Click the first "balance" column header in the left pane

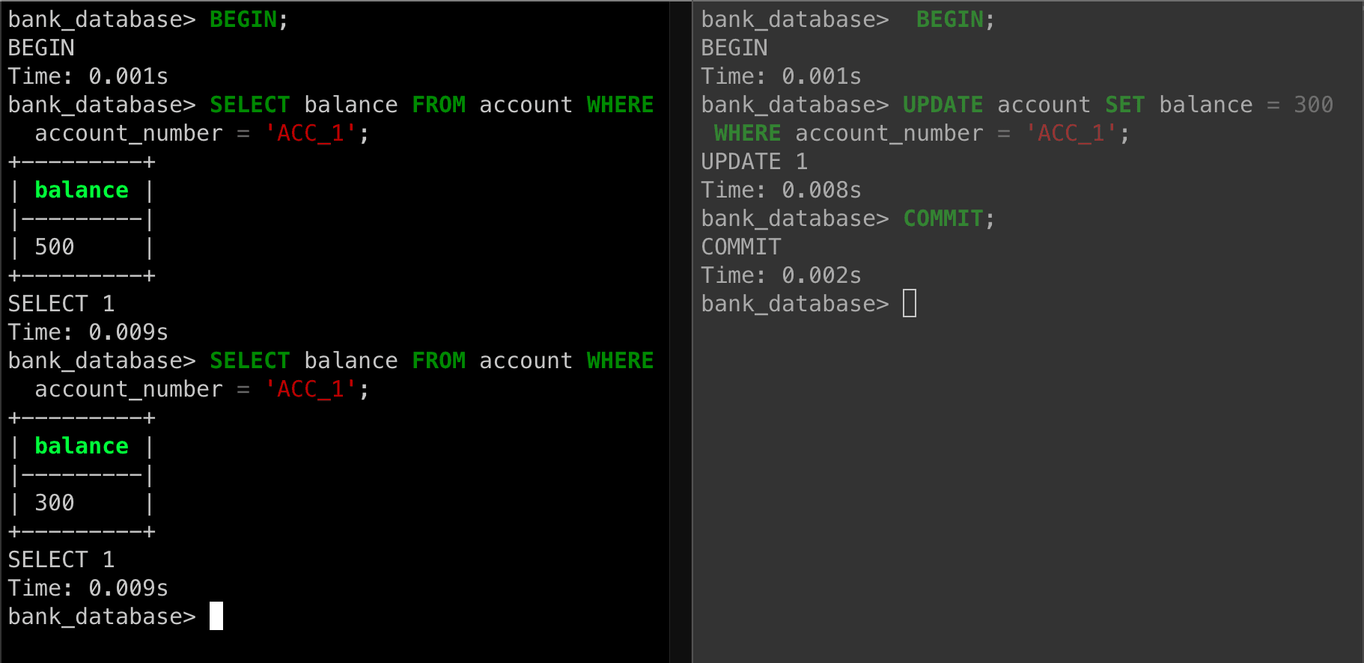tap(82, 190)
